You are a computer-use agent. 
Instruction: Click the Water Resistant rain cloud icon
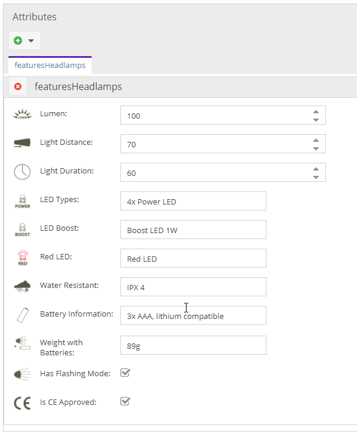pos(22,286)
